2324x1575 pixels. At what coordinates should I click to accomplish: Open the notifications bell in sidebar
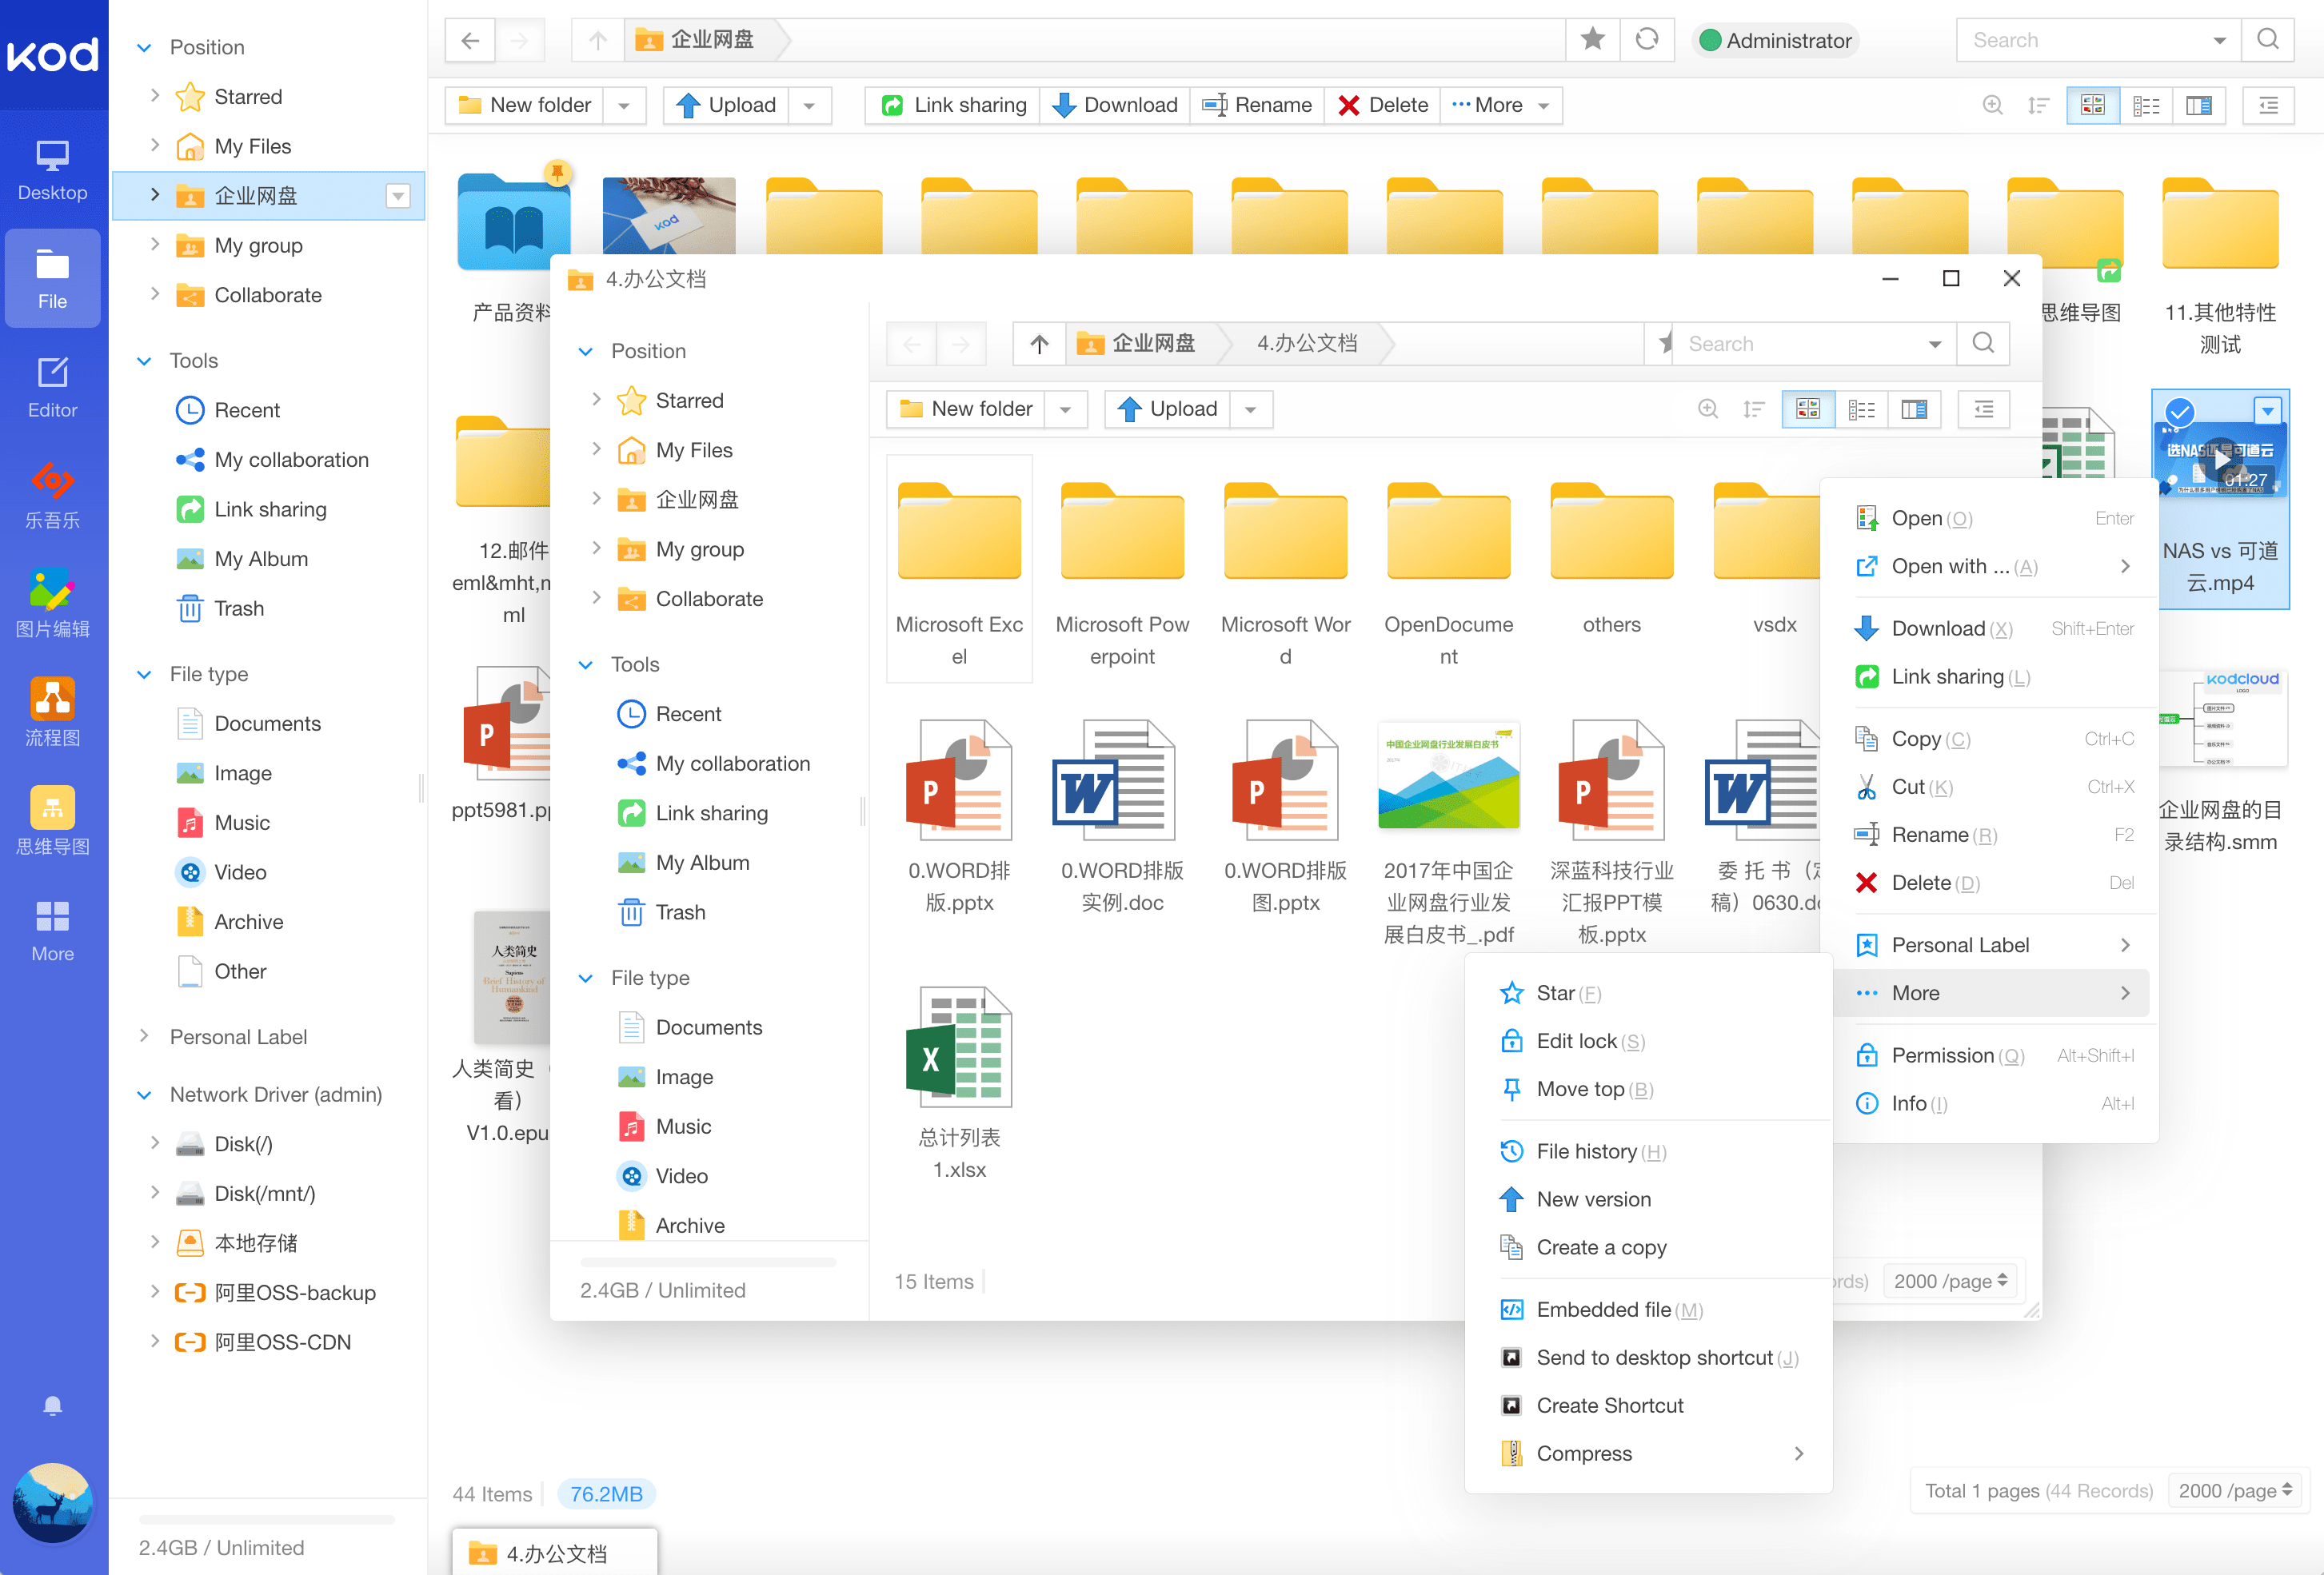[x=52, y=1405]
